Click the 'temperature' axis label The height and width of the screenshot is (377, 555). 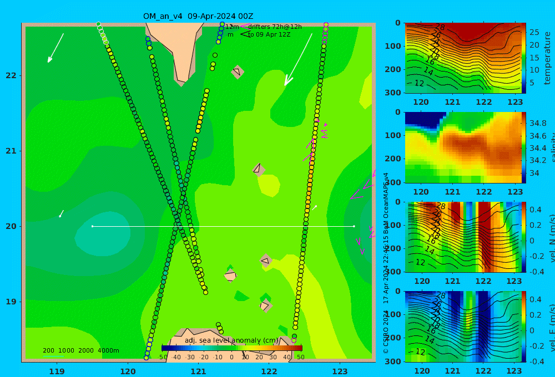547,58
